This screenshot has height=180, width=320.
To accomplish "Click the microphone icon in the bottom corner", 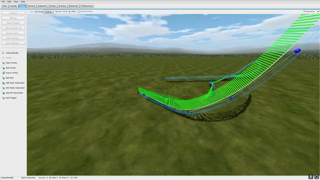I will point(311,177).
